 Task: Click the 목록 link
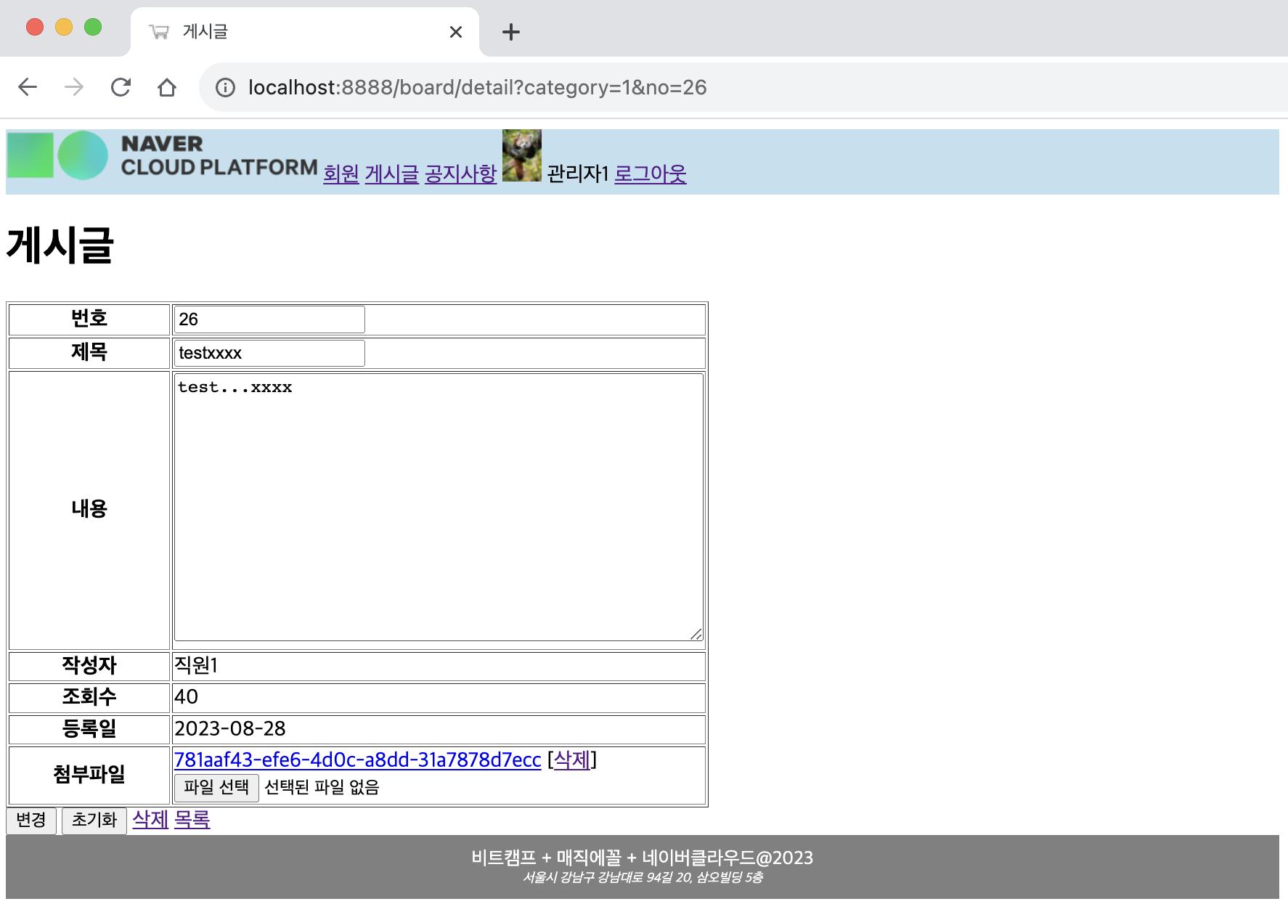click(192, 820)
